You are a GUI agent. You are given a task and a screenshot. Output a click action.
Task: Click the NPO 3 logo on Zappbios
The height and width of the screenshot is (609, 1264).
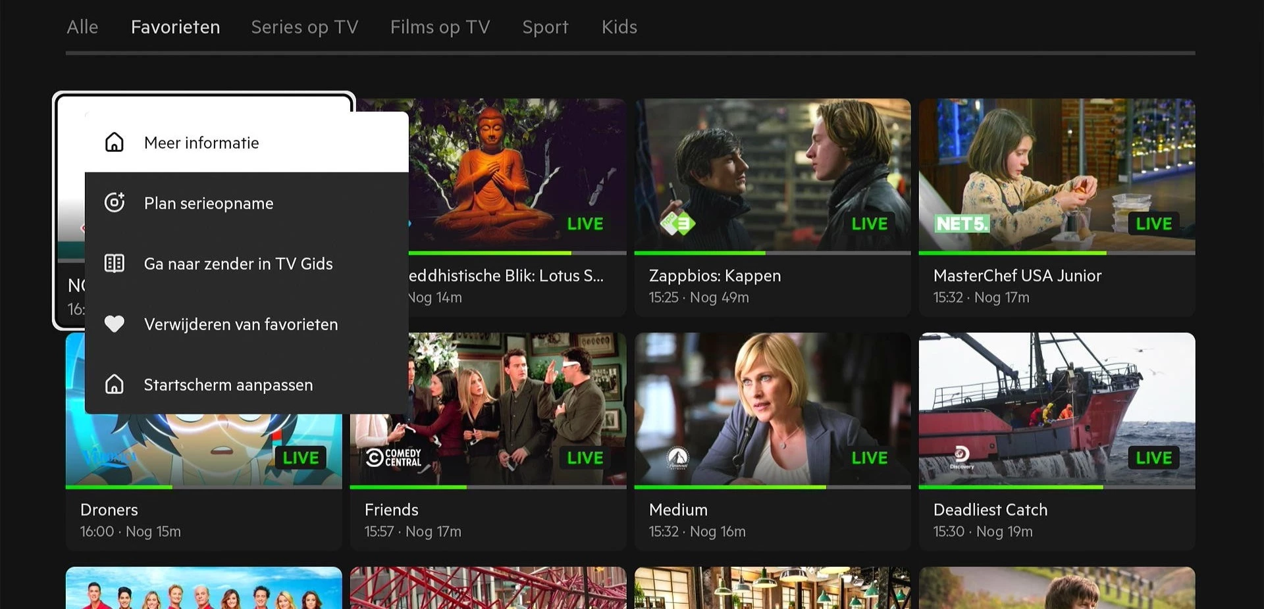click(677, 224)
